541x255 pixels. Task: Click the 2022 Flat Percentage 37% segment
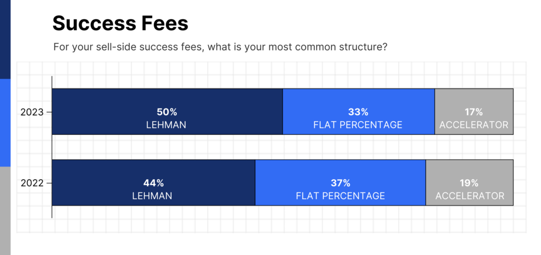(340, 183)
